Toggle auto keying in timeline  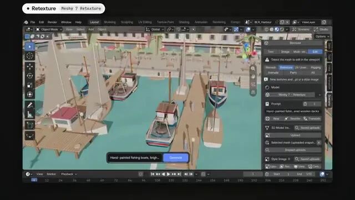coord(140,174)
